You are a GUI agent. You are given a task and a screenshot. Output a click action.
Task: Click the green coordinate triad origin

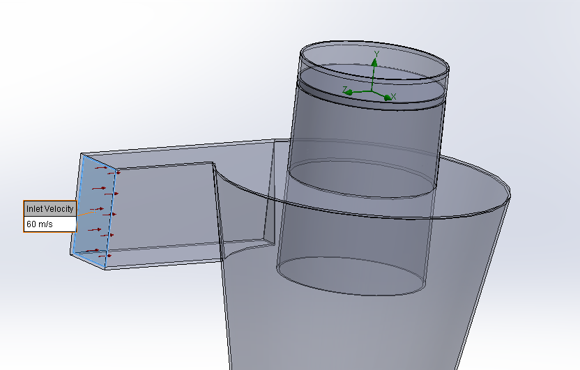tap(372, 91)
